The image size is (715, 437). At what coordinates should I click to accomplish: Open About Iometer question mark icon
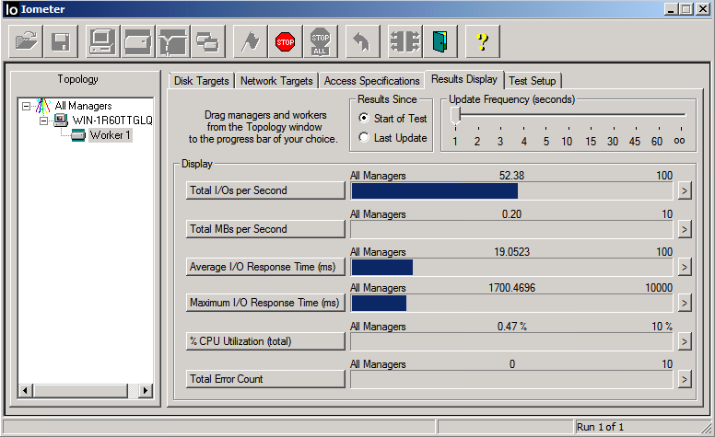482,42
